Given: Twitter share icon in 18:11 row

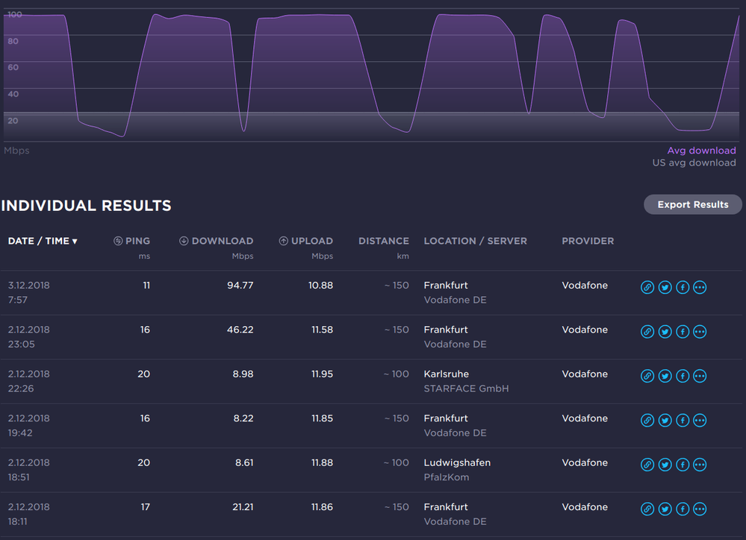Looking at the screenshot, I should tap(665, 509).
